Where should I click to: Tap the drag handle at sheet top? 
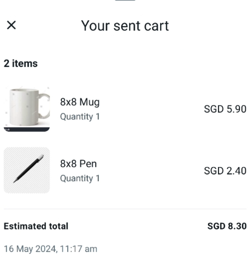pos(125,1)
